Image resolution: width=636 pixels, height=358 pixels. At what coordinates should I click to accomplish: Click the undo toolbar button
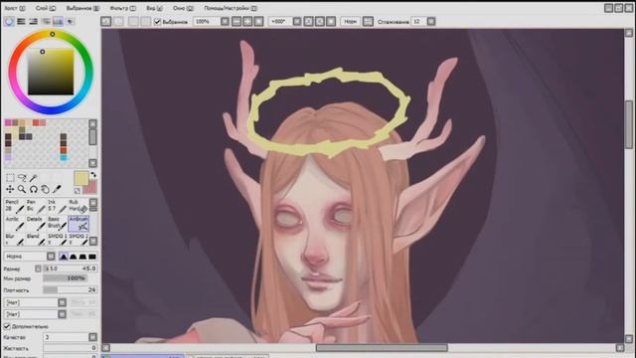(106, 22)
